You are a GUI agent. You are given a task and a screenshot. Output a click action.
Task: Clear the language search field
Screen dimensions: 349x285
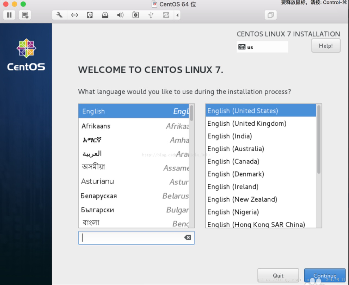tap(188, 237)
